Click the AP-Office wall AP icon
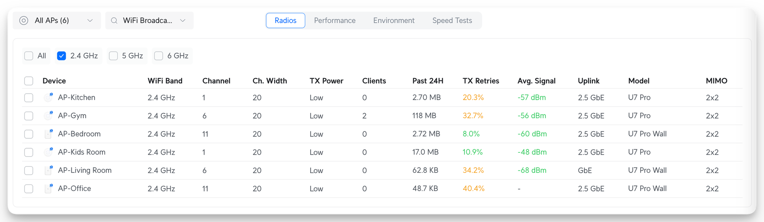Screen dimensions: 764x222 (x=49, y=188)
